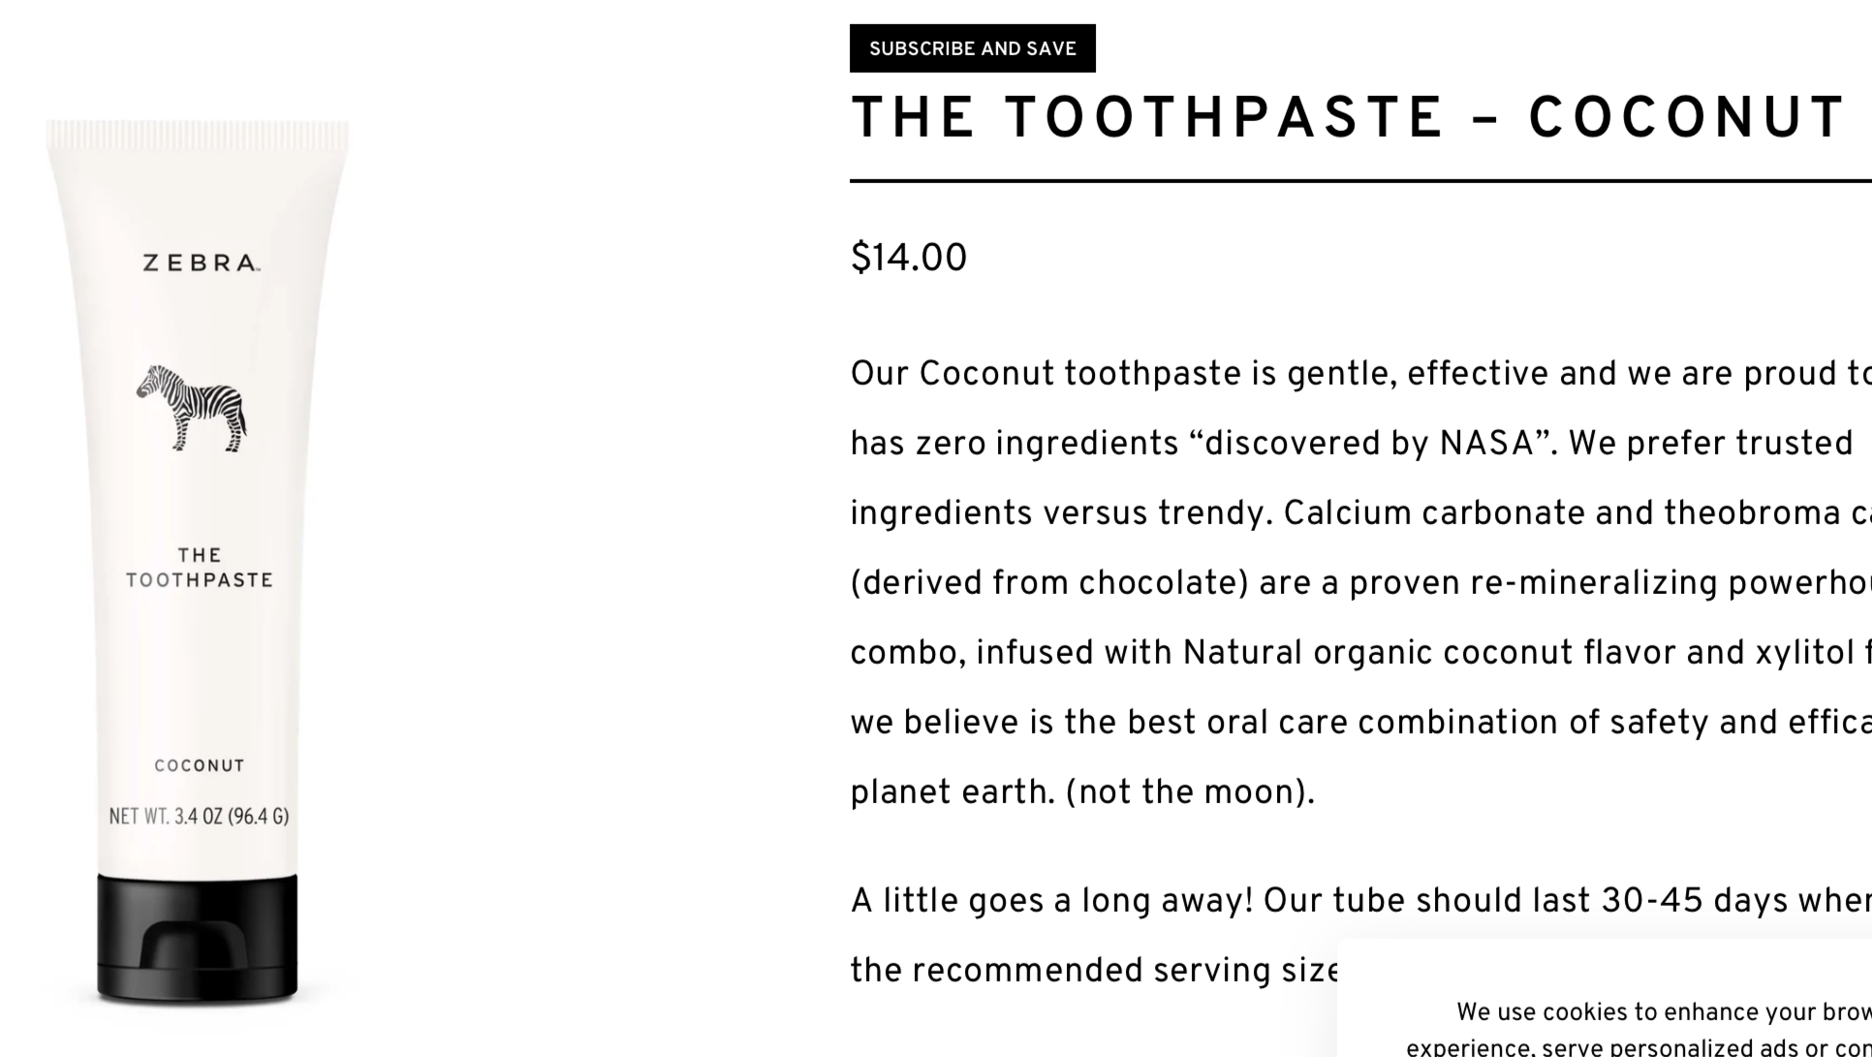Select the $14.00 price text
Image resolution: width=1872 pixels, height=1057 pixels.
coord(908,256)
